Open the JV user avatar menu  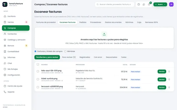pyautogui.click(x=171, y=4)
